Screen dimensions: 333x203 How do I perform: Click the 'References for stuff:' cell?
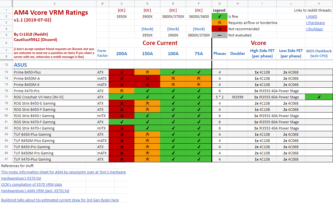29,166
